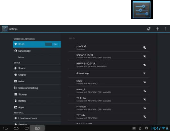Select the ChinaNet-2QyT network
This screenshot has height=131, width=170.
point(109,56)
